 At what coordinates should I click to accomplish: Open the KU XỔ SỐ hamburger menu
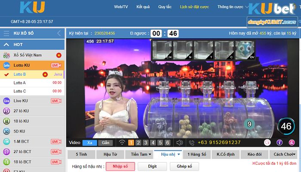click(6, 34)
